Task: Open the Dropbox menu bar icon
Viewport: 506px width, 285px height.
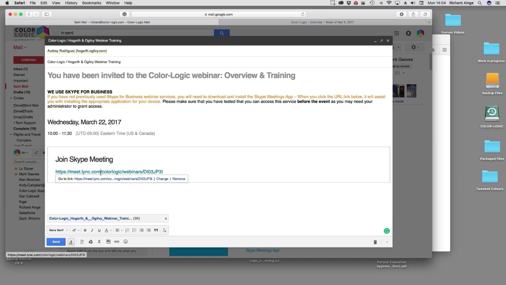Action: [x=348, y=3]
